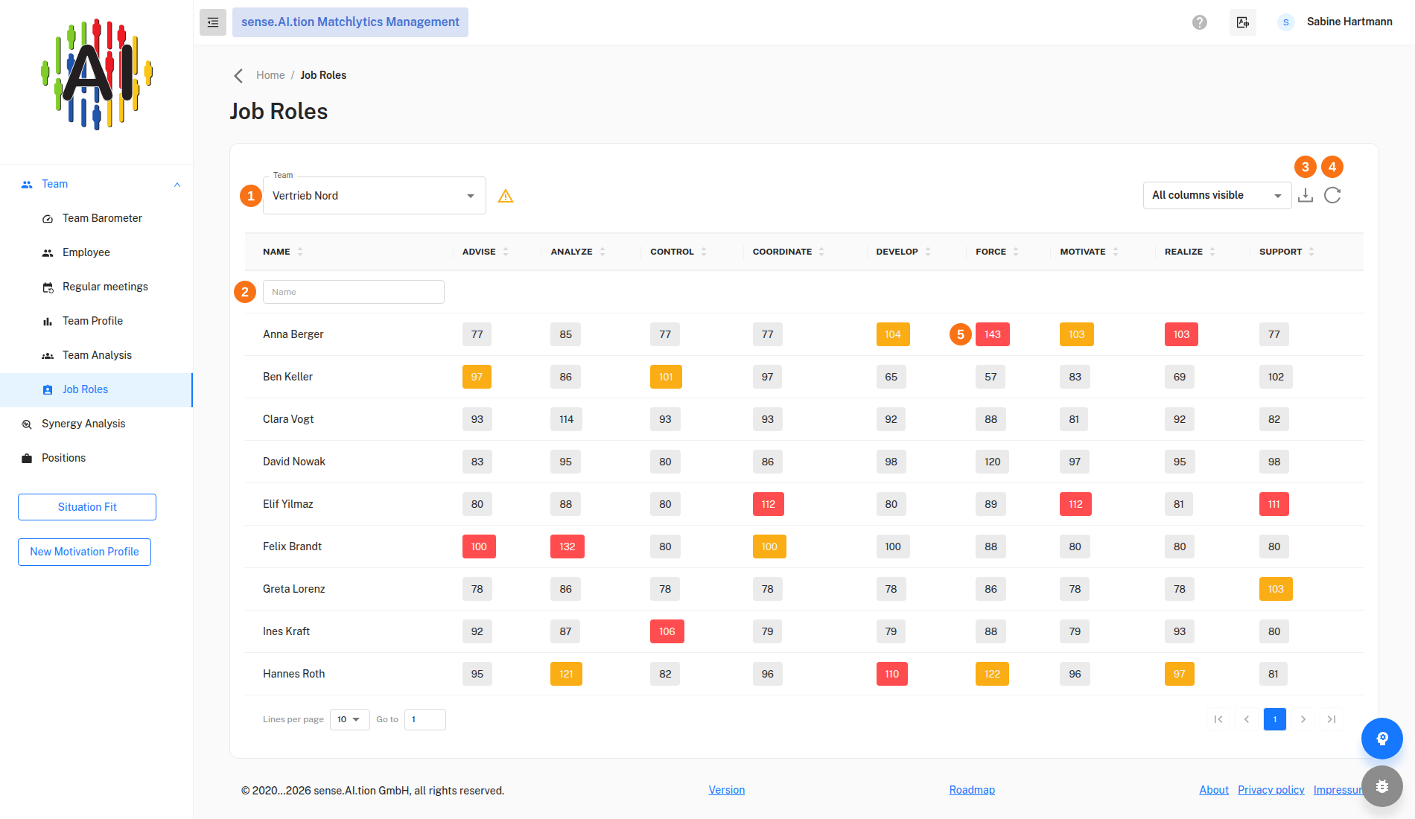The width and height of the screenshot is (1415, 819).
Task: Collapse the sidebar menu toggle icon
Action: pyautogui.click(x=213, y=22)
